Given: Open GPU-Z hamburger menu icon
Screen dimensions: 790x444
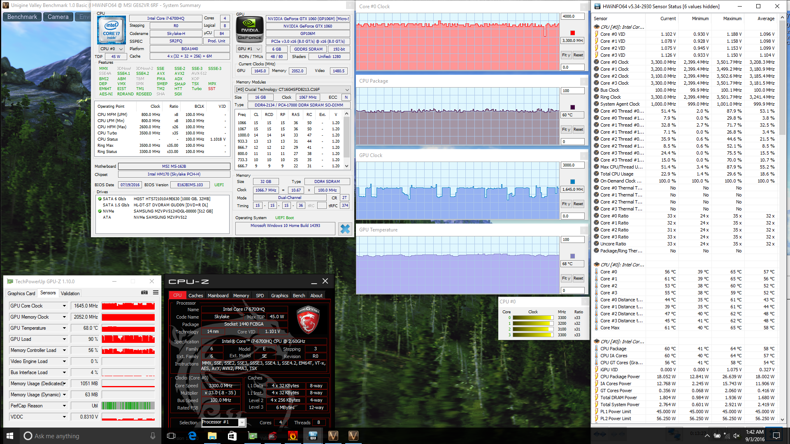Looking at the screenshot, I should click(156, 293).
